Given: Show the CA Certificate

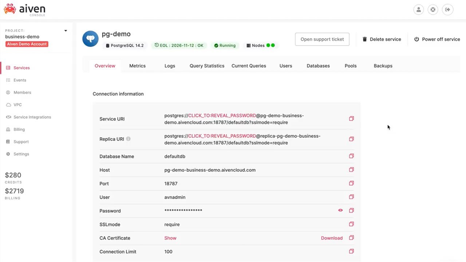Looking at the screenshot, I should (x=170, y=238).
